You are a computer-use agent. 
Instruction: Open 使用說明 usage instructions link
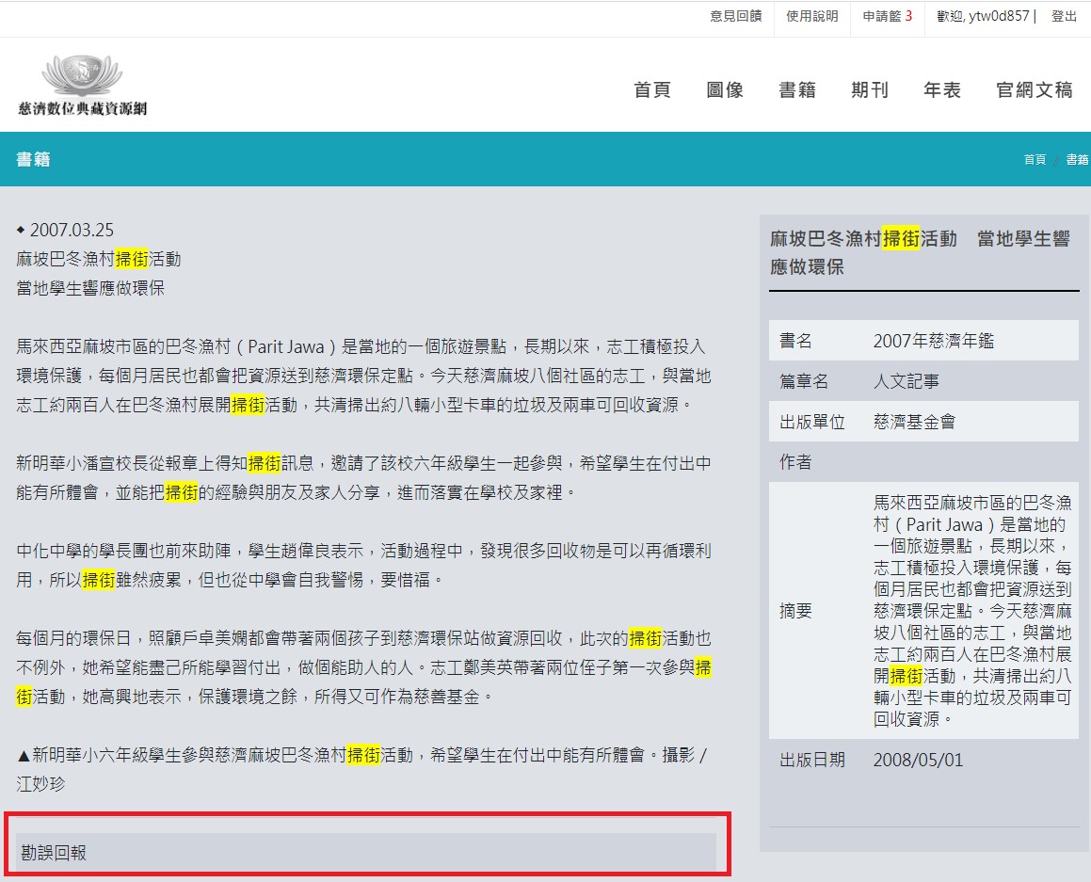(x=812, y=16)
